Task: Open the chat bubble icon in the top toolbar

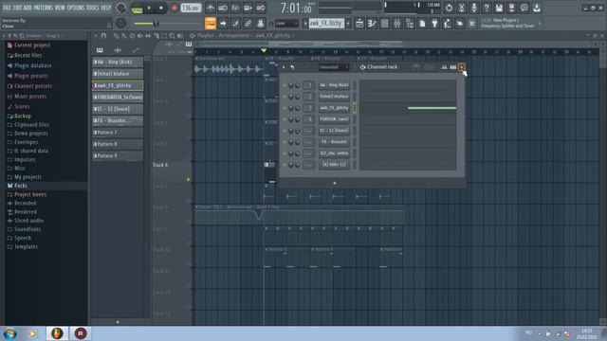Action: click(524, 8)
